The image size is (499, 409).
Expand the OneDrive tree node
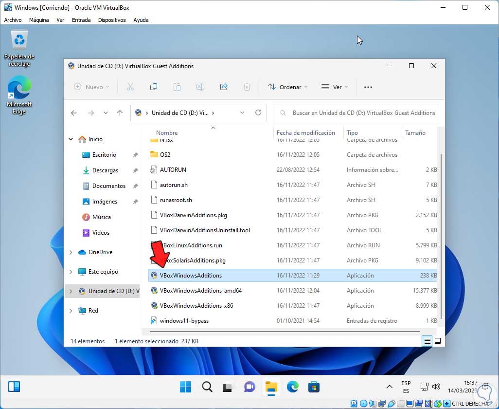71,252
